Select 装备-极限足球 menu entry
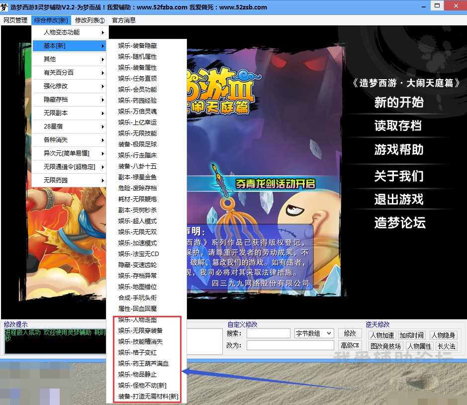Viewport: 467px width, 405px height. click(147, 144)
